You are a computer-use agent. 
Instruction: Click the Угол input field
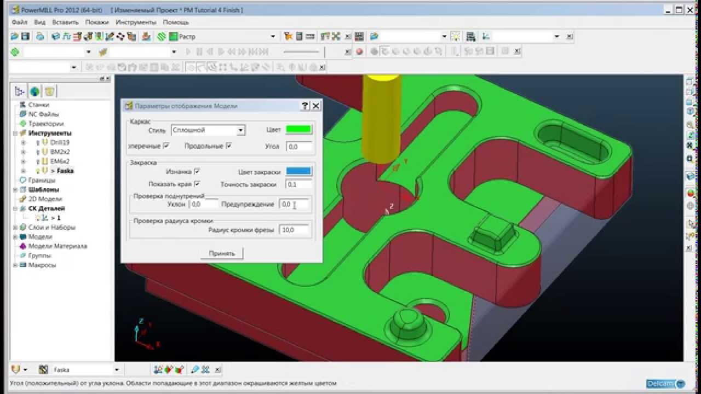298,147
